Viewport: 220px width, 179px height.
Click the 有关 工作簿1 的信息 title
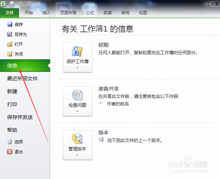point(97,29)
